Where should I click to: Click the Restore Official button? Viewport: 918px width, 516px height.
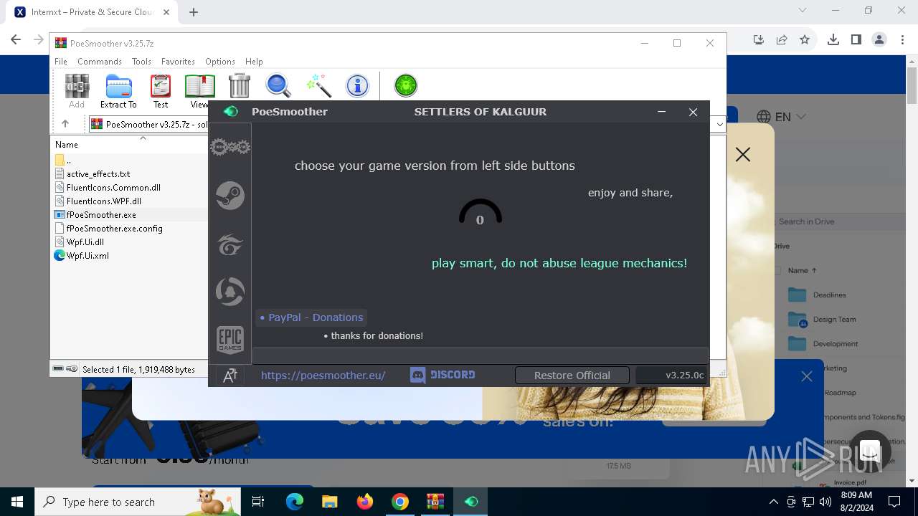[572, 375]
